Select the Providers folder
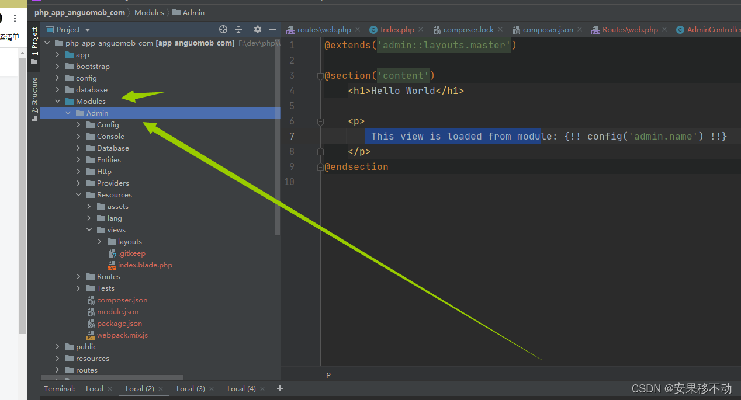This screenshot has width=741, height=400. (x=113, y=183)
